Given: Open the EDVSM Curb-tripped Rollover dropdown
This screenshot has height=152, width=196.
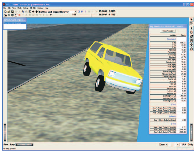Looking at the screenshot, I should click(x=75, y=12).
